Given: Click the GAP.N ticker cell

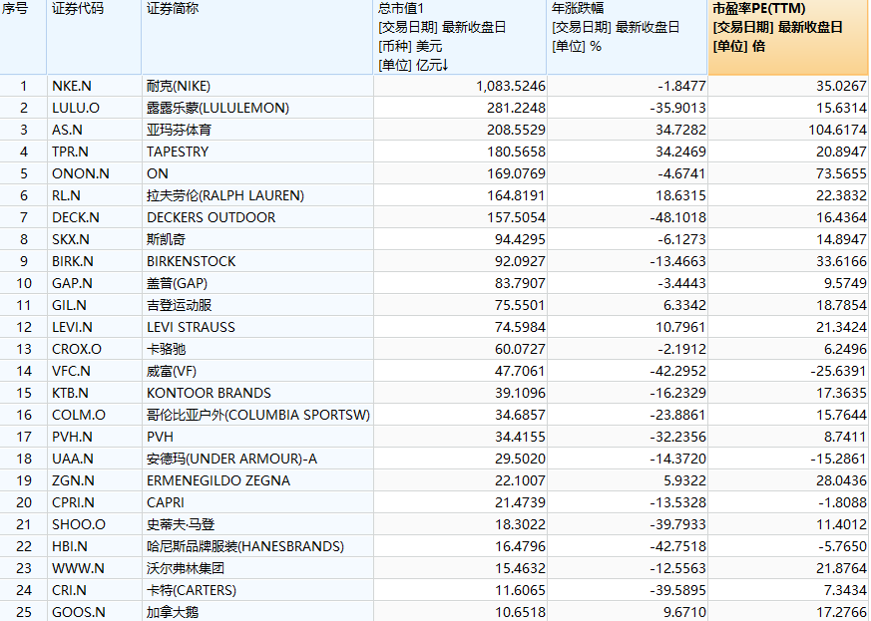Looking at the screenshot, I should [x=95, y=283].
